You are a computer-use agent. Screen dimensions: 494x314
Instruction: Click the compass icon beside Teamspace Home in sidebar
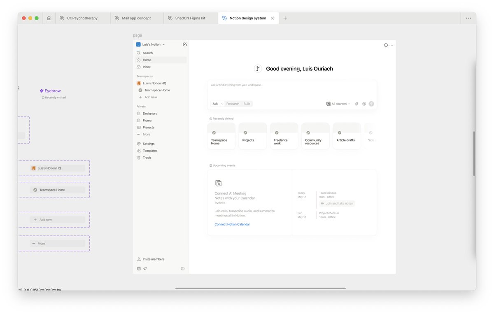[140, 90]
